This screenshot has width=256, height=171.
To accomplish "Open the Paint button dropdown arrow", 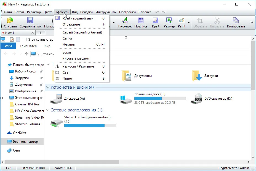I will coord(189,23).
